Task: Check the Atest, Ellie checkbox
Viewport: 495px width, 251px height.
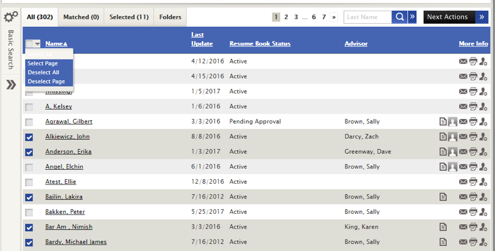Action: point(29,182)
